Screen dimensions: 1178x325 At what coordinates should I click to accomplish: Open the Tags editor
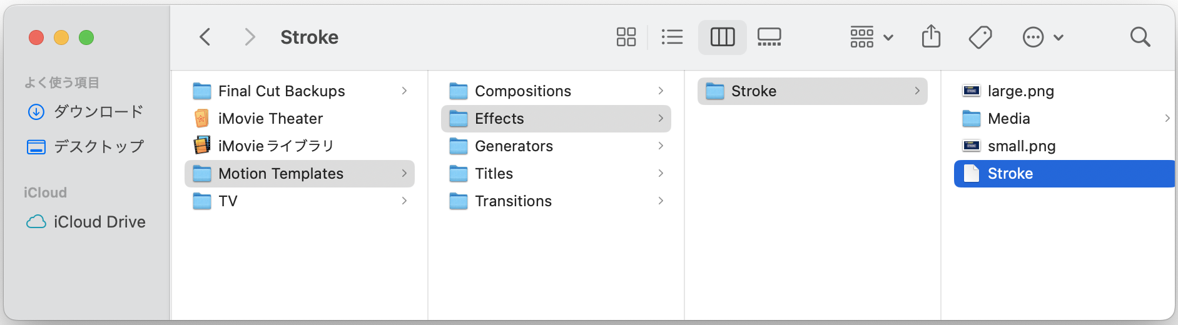(980, 37)
